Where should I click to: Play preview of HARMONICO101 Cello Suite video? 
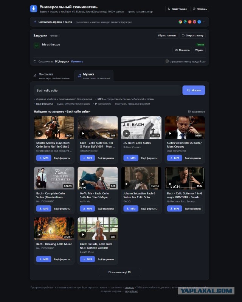(83, 133)
